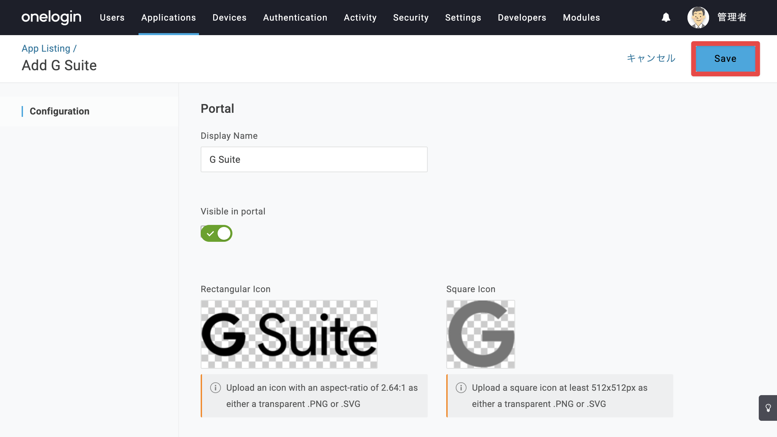Open the Activity menu
Viewport: 777px width, 437px height.
click(360, 18)
